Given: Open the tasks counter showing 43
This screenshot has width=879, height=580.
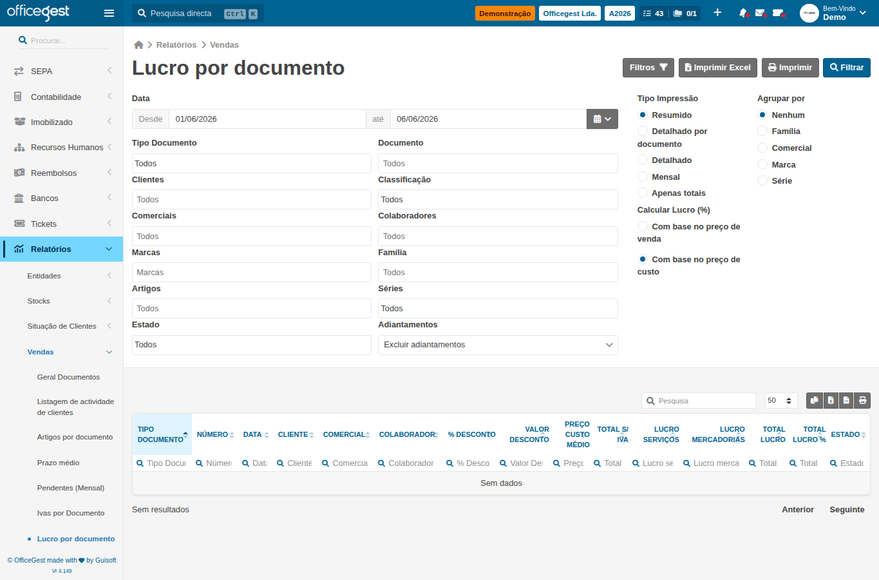Looking at the screenshot, I should point(653,14).
